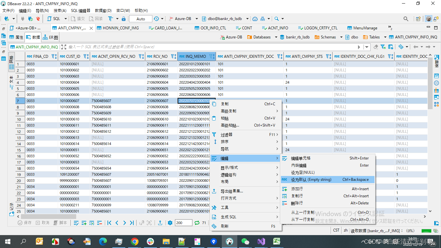Switch to the ER图 tab
The width and height of the screenshot is (441, 248).
[x=51, y=37]
